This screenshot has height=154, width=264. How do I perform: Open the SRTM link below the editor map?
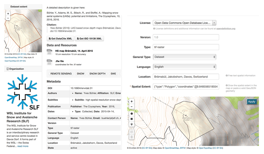point(182,148)
